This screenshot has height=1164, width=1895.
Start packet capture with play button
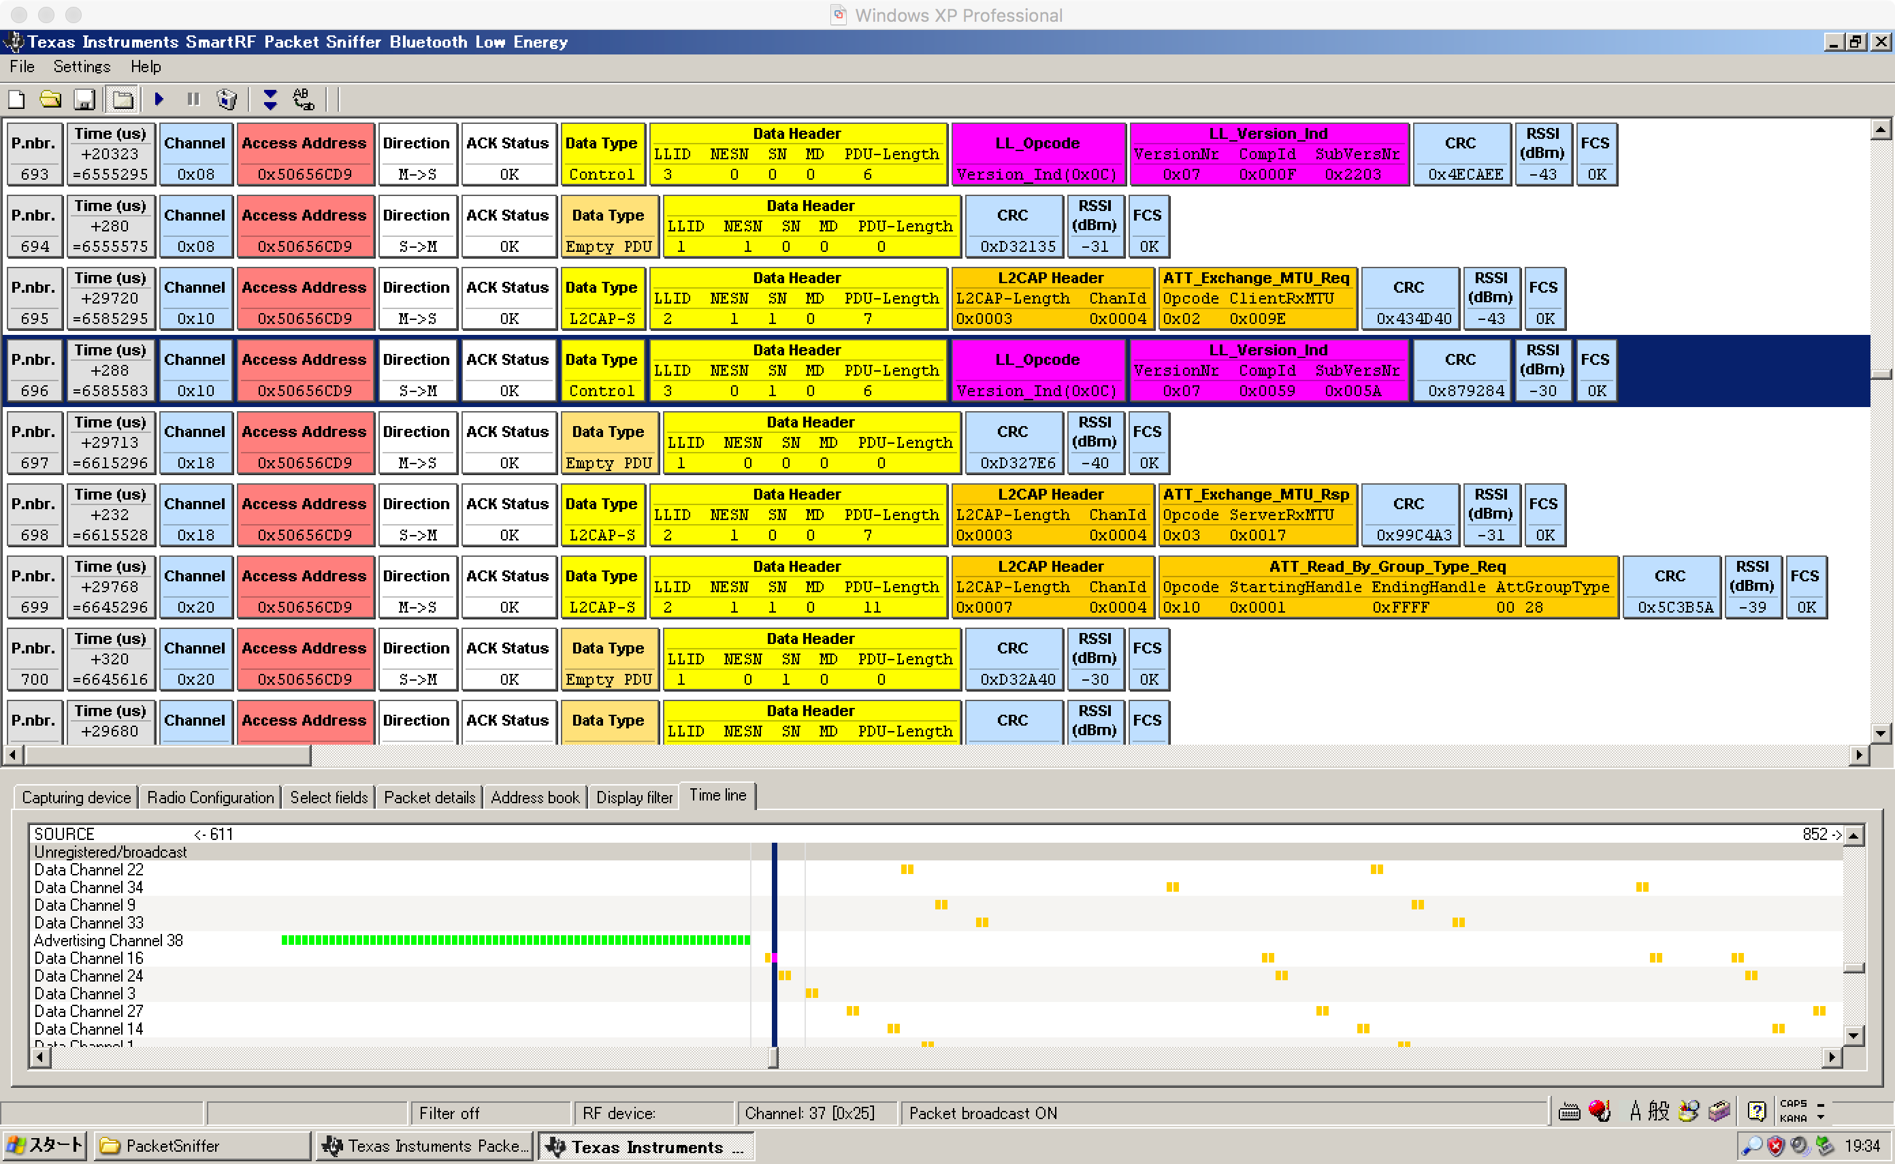pos(159,99)
